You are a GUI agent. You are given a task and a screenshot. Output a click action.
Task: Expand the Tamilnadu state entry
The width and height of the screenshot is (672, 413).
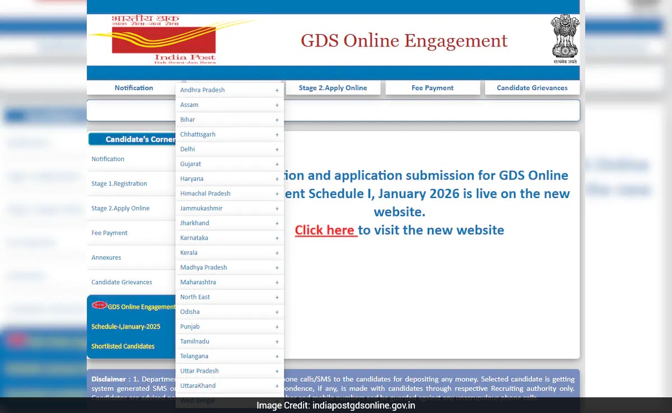tap(230, 341)
